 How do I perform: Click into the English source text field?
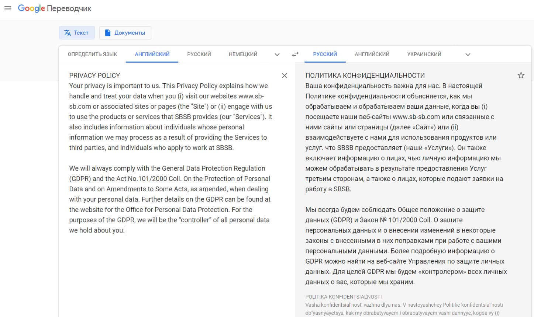[x=170, y=153]
